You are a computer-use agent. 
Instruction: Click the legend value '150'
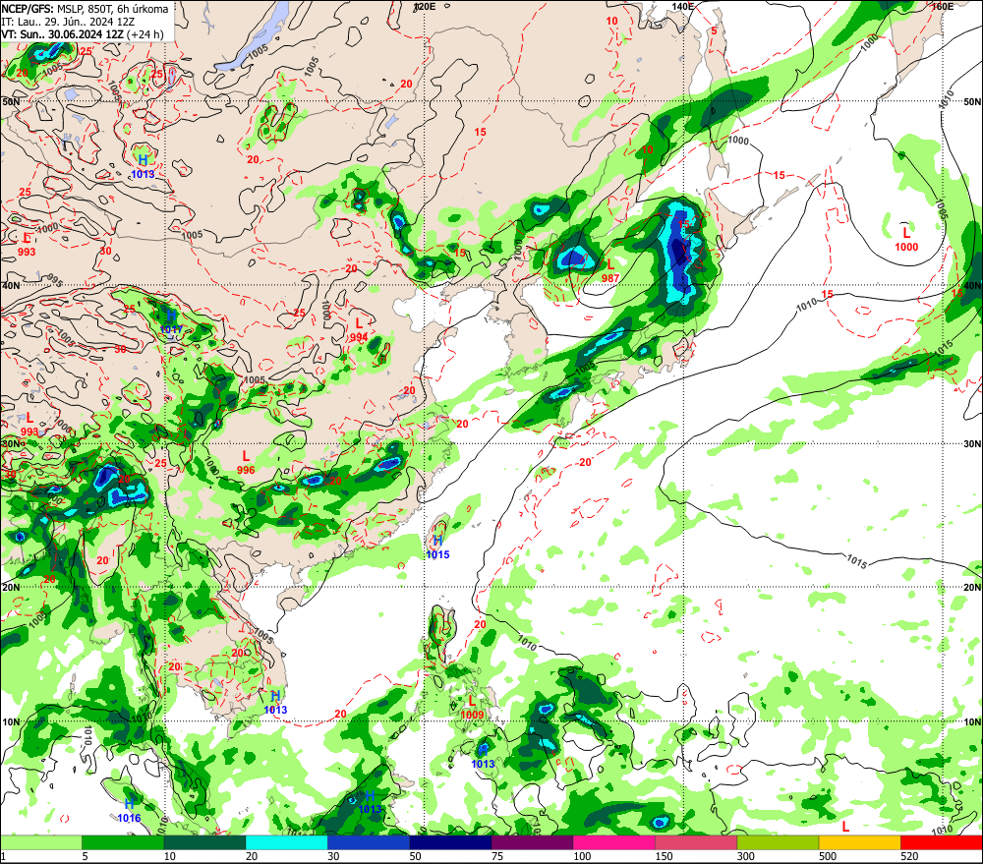pos(664,856)
